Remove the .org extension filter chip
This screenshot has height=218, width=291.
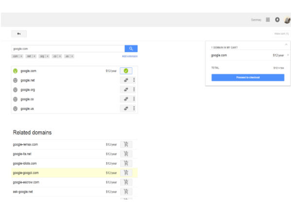click(48, 56)
